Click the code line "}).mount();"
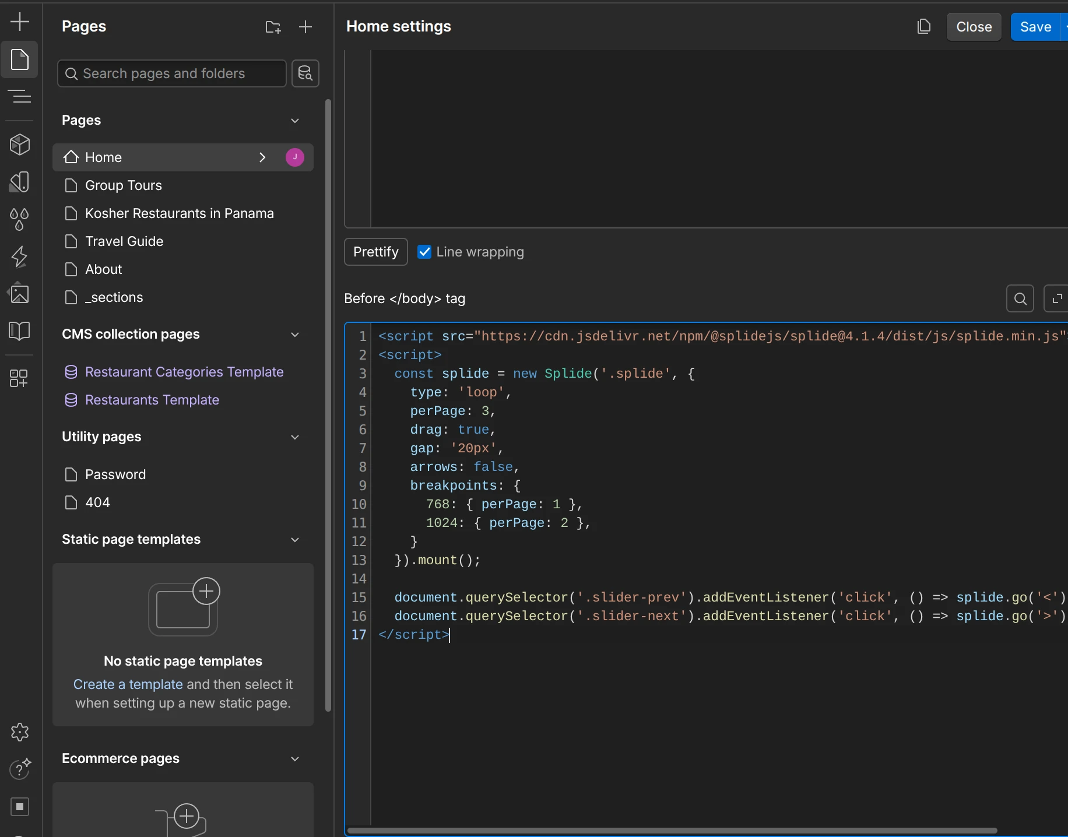This screenshot has height=837, width=1068. pyautogui.click(x=437, y=560)
